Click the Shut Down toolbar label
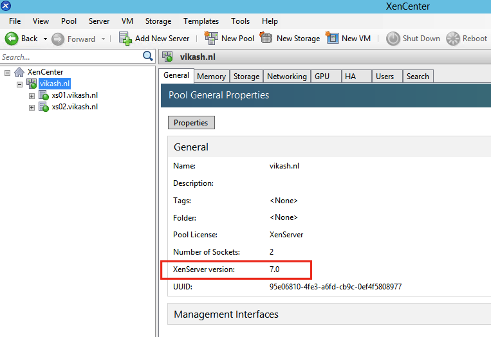Viewport: 491px width, 337px height. [421, 39]
